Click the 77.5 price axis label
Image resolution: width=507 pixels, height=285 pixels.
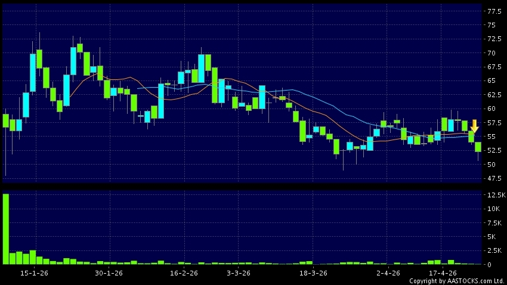(494, 11)
